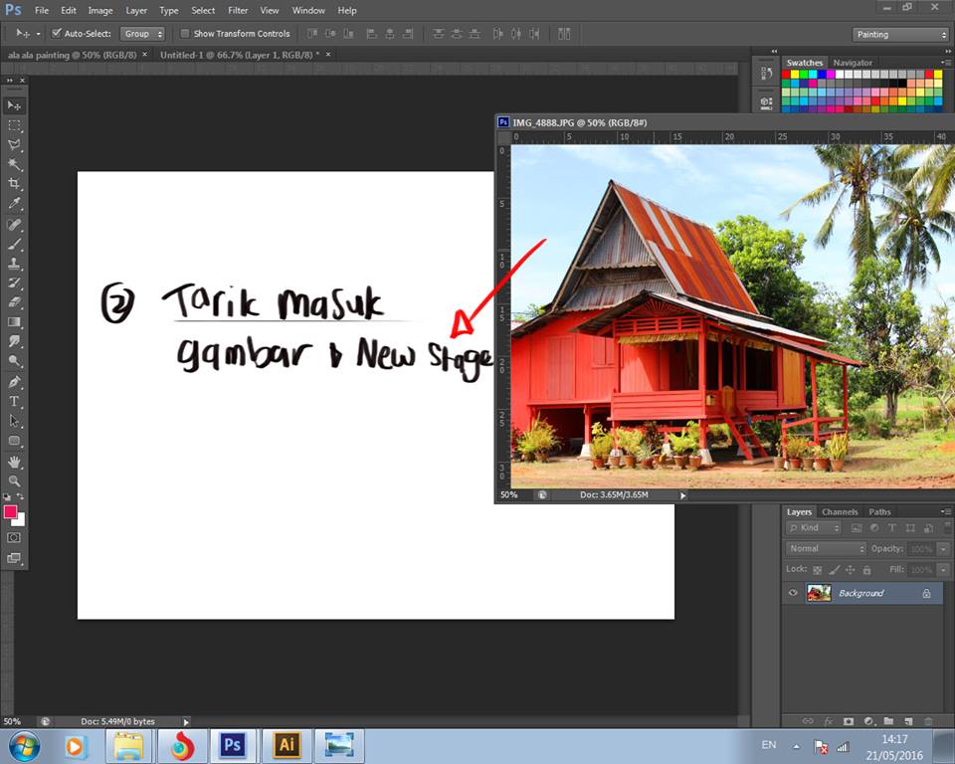The width and height of the screenshot is (955, 764).
Task: Enable the Auto-Select checkbox
Action: click(x=57, y=34)
